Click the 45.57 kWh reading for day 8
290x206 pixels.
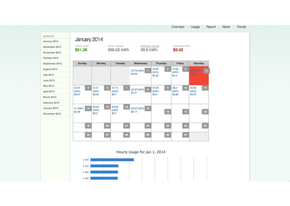[137, 89]
